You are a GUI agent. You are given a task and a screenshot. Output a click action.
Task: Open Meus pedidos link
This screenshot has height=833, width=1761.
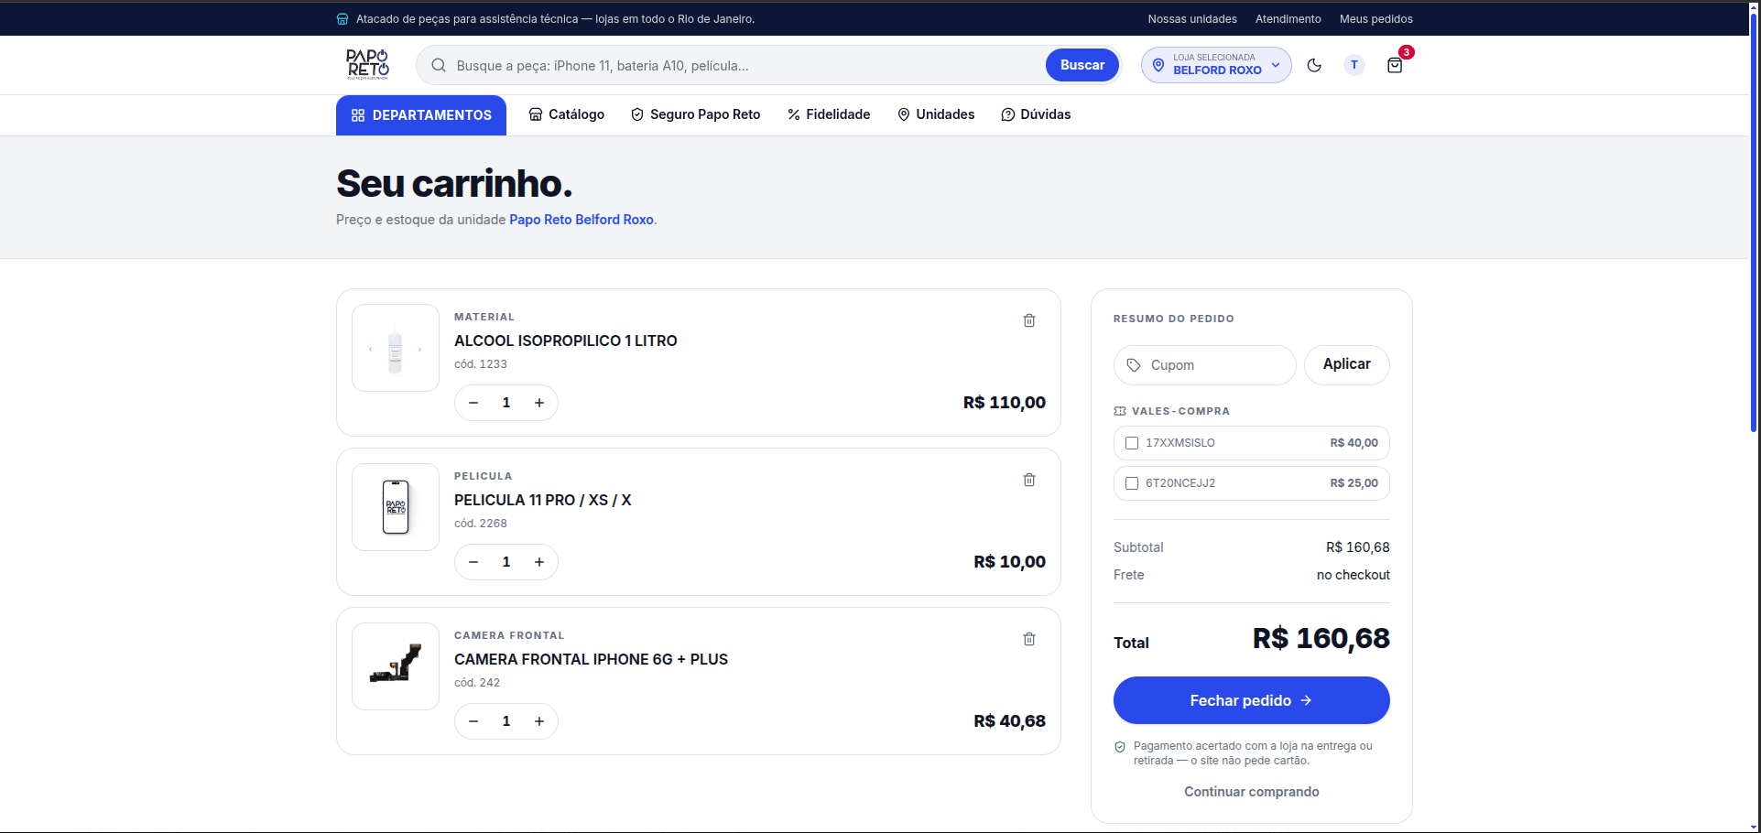[1375, 19]
